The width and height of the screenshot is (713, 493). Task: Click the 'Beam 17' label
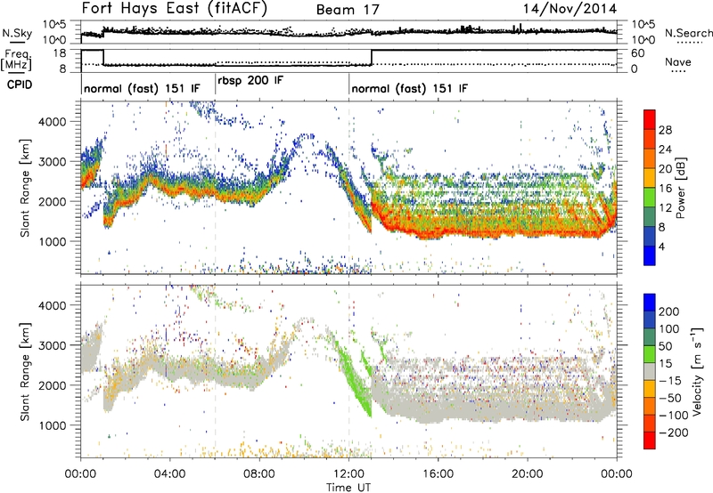tap(348, 10)
